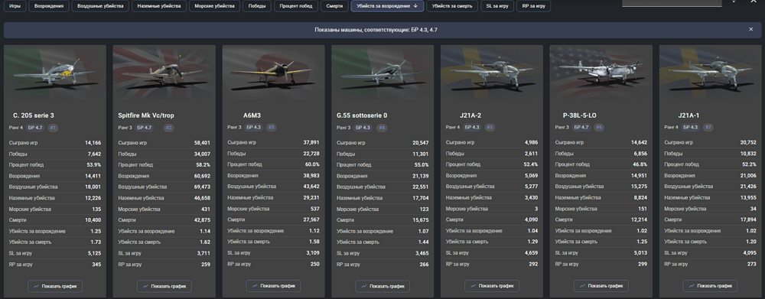Sort by Убийств за смерть chip
Screen dimensions: 765x299
(x=452, y=6)
